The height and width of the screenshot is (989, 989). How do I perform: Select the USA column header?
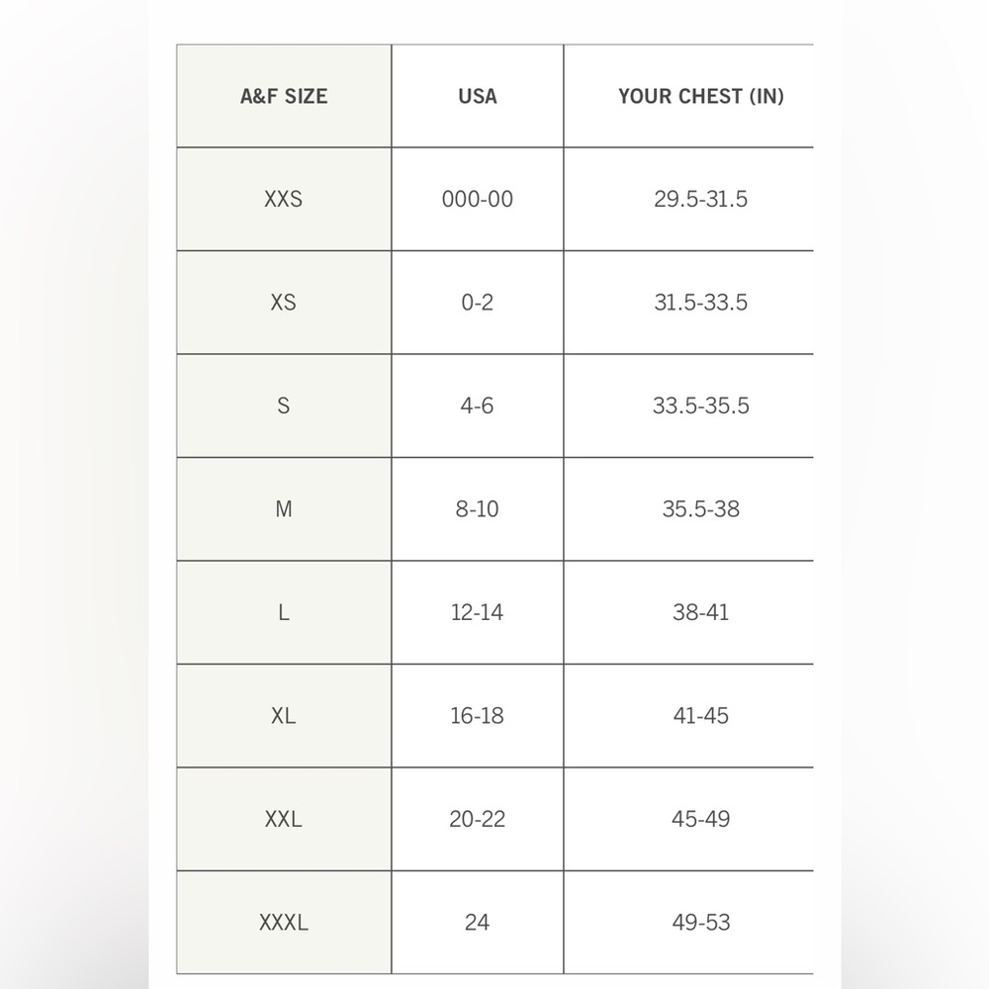(x=478, y=97)
